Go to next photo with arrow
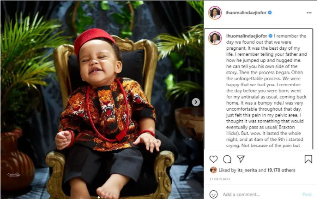 196,102
